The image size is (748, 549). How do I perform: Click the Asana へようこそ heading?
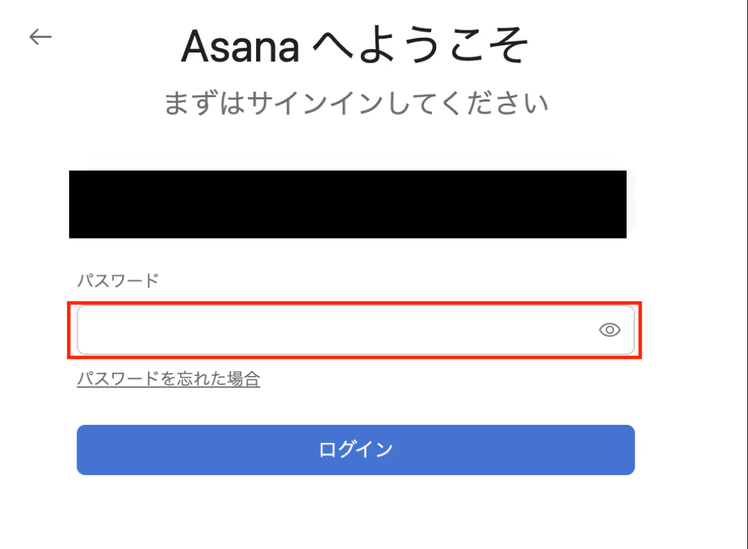click(355, 48)
